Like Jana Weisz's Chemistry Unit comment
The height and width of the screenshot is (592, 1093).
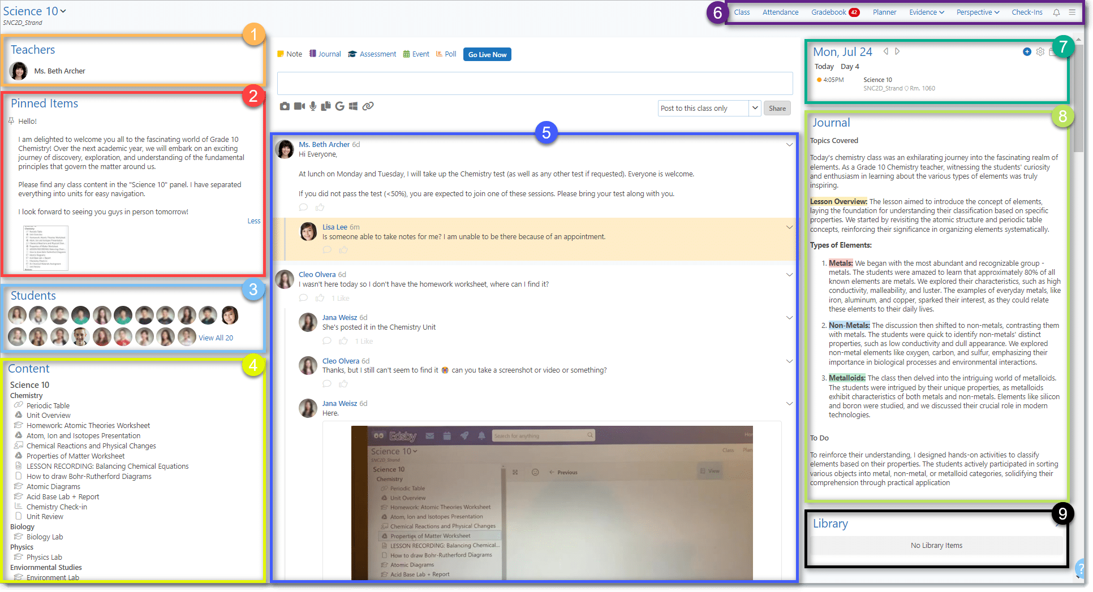click(343, 341)
